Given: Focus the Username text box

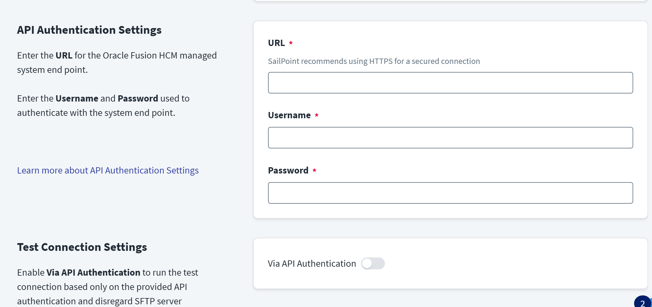Looking at the screenshot, I should click(450, 138).
